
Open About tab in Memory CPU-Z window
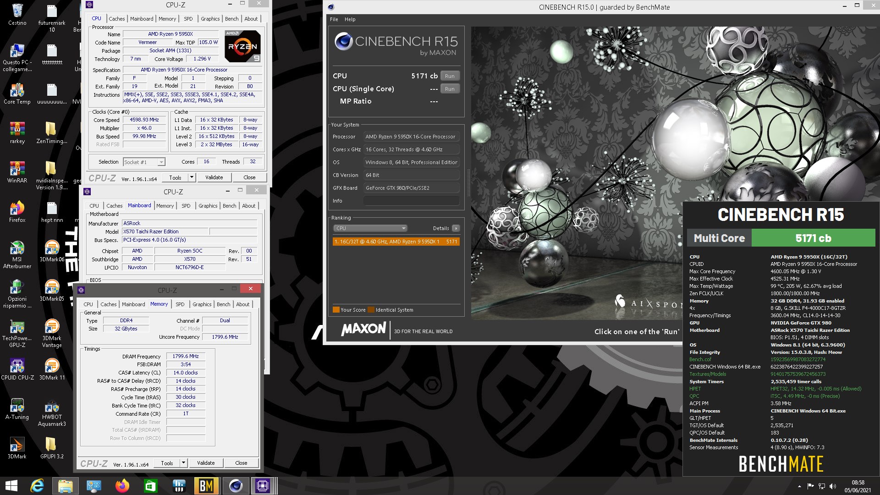tap(242, 304)
